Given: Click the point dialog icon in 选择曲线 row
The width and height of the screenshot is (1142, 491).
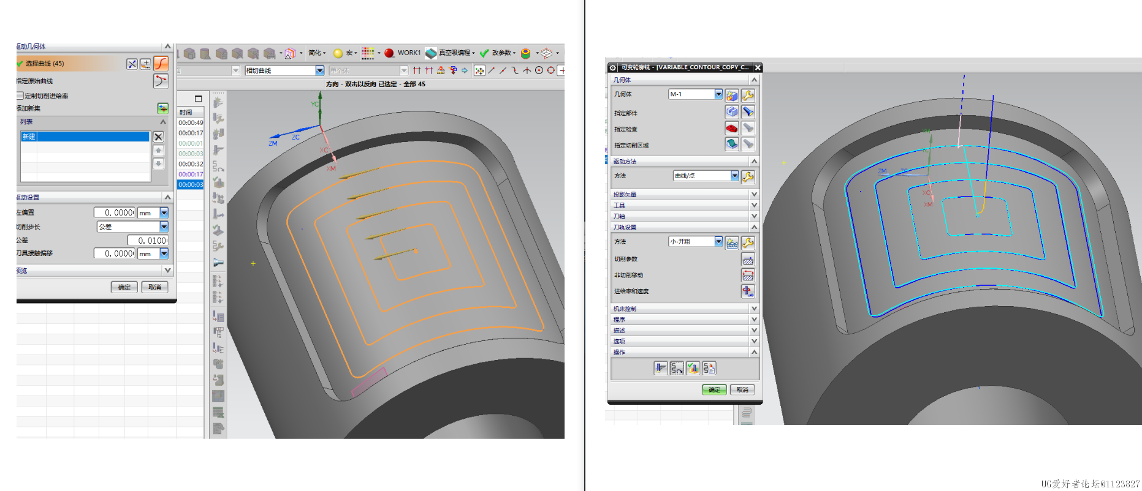Looking at the screenshot, I should (x=145, y=64).
